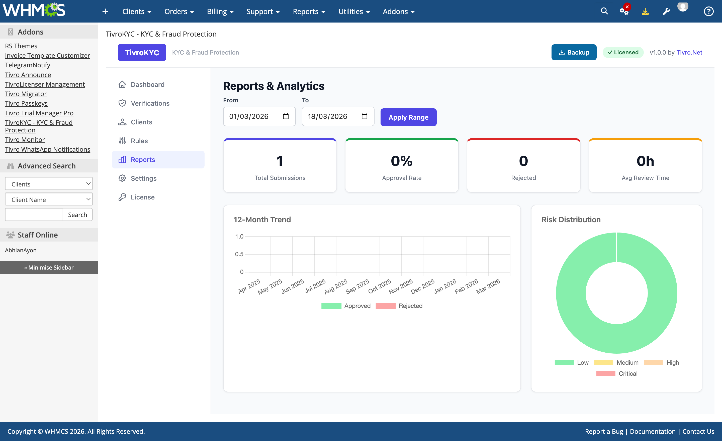Click the Apply Range button

pos(408,117)
